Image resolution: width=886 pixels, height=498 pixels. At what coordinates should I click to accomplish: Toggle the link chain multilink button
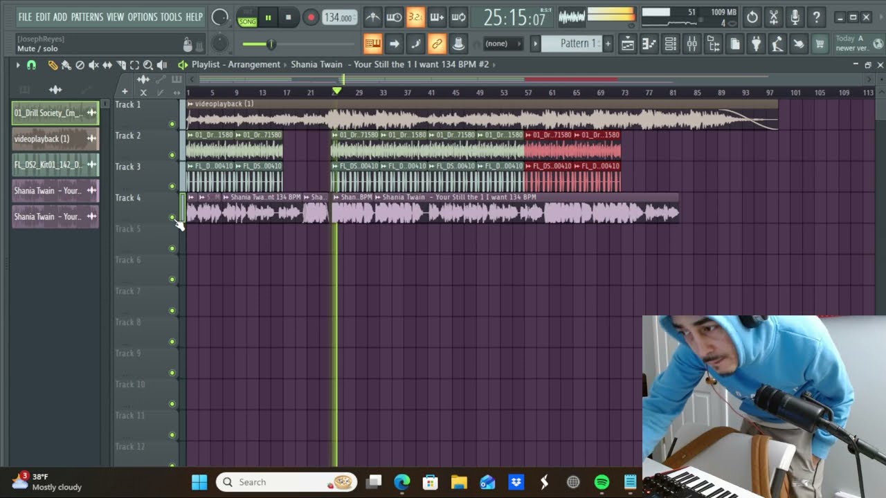click(437, 44)
